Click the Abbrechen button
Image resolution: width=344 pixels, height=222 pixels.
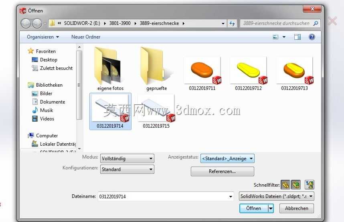pos(296,208)
